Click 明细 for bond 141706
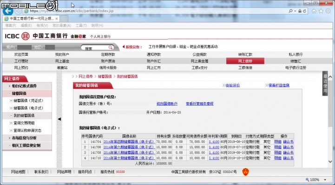Image resolution: width=335 pixels, height=185 pixels. [278, 147]
